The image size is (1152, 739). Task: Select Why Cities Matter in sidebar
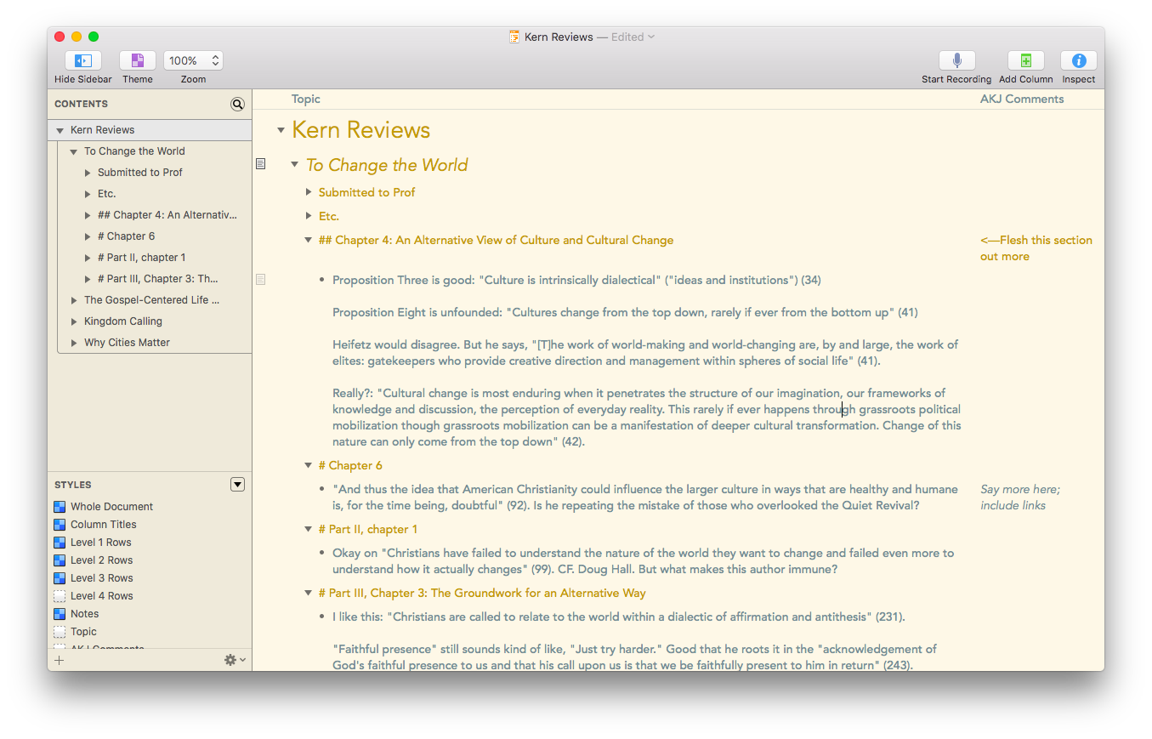coord(127,343)
